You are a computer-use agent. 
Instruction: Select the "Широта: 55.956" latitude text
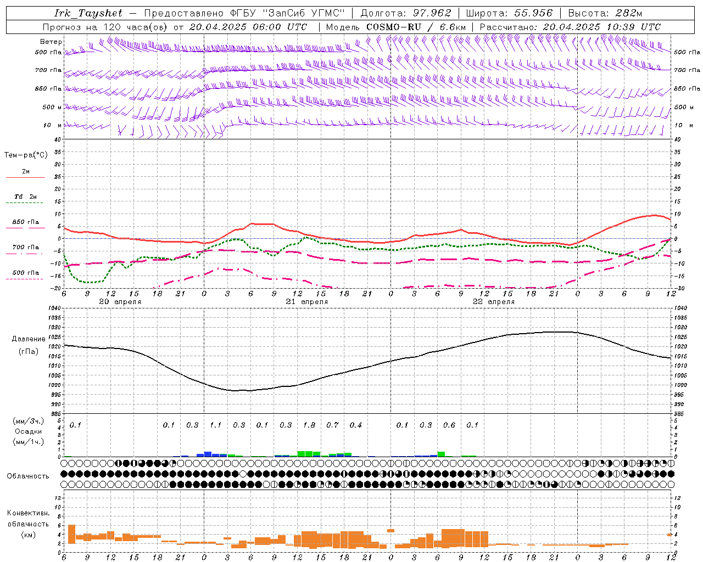509,13
